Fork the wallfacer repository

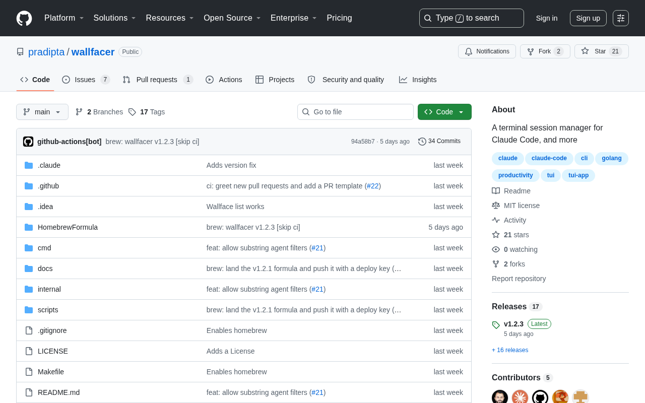pyautogui.click(x=545, y=51)
